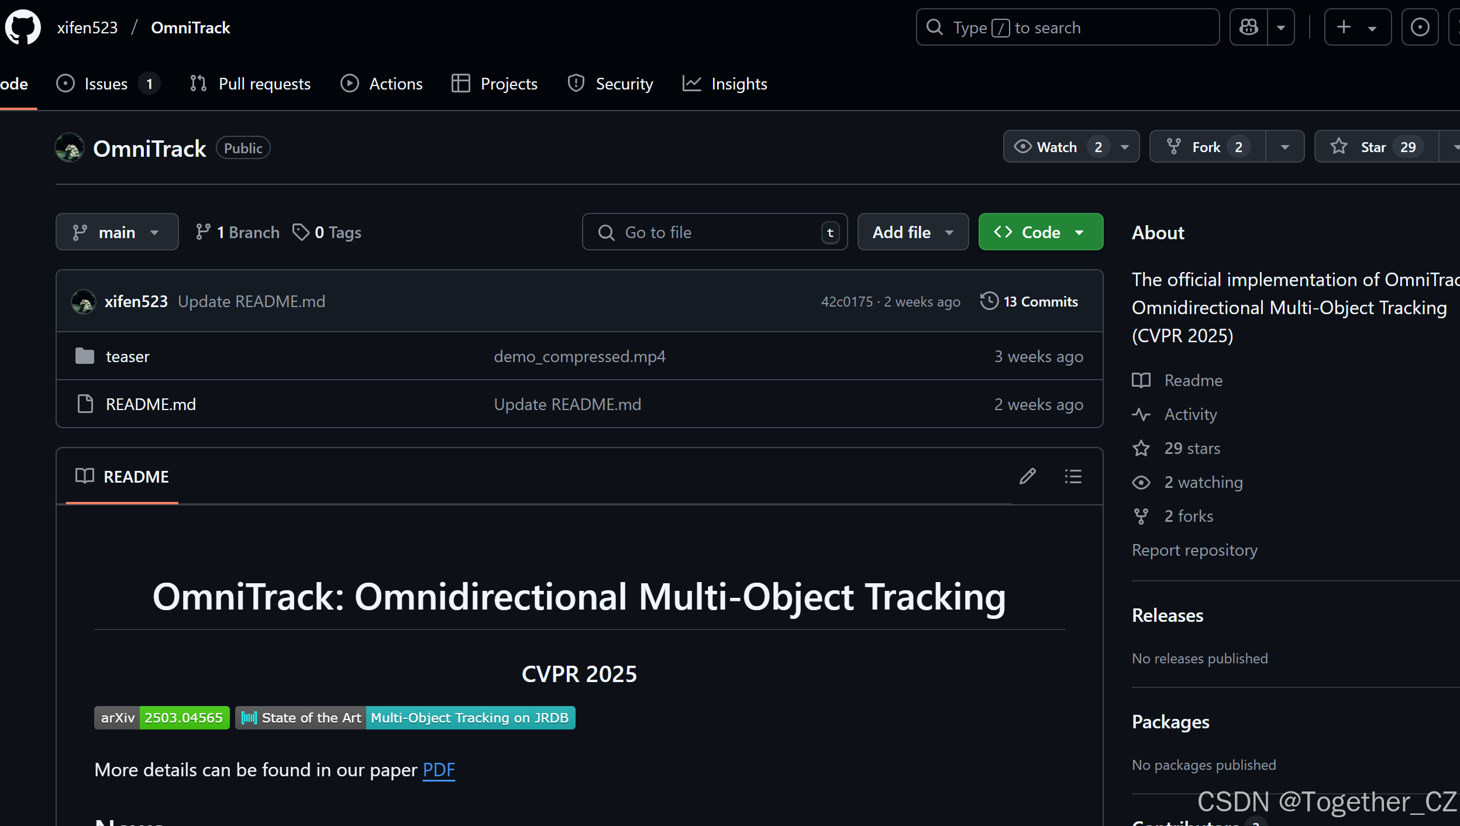Open the teaser folder
The height and width of the screenshot is (826, 1460).
[x=128, y=356]
